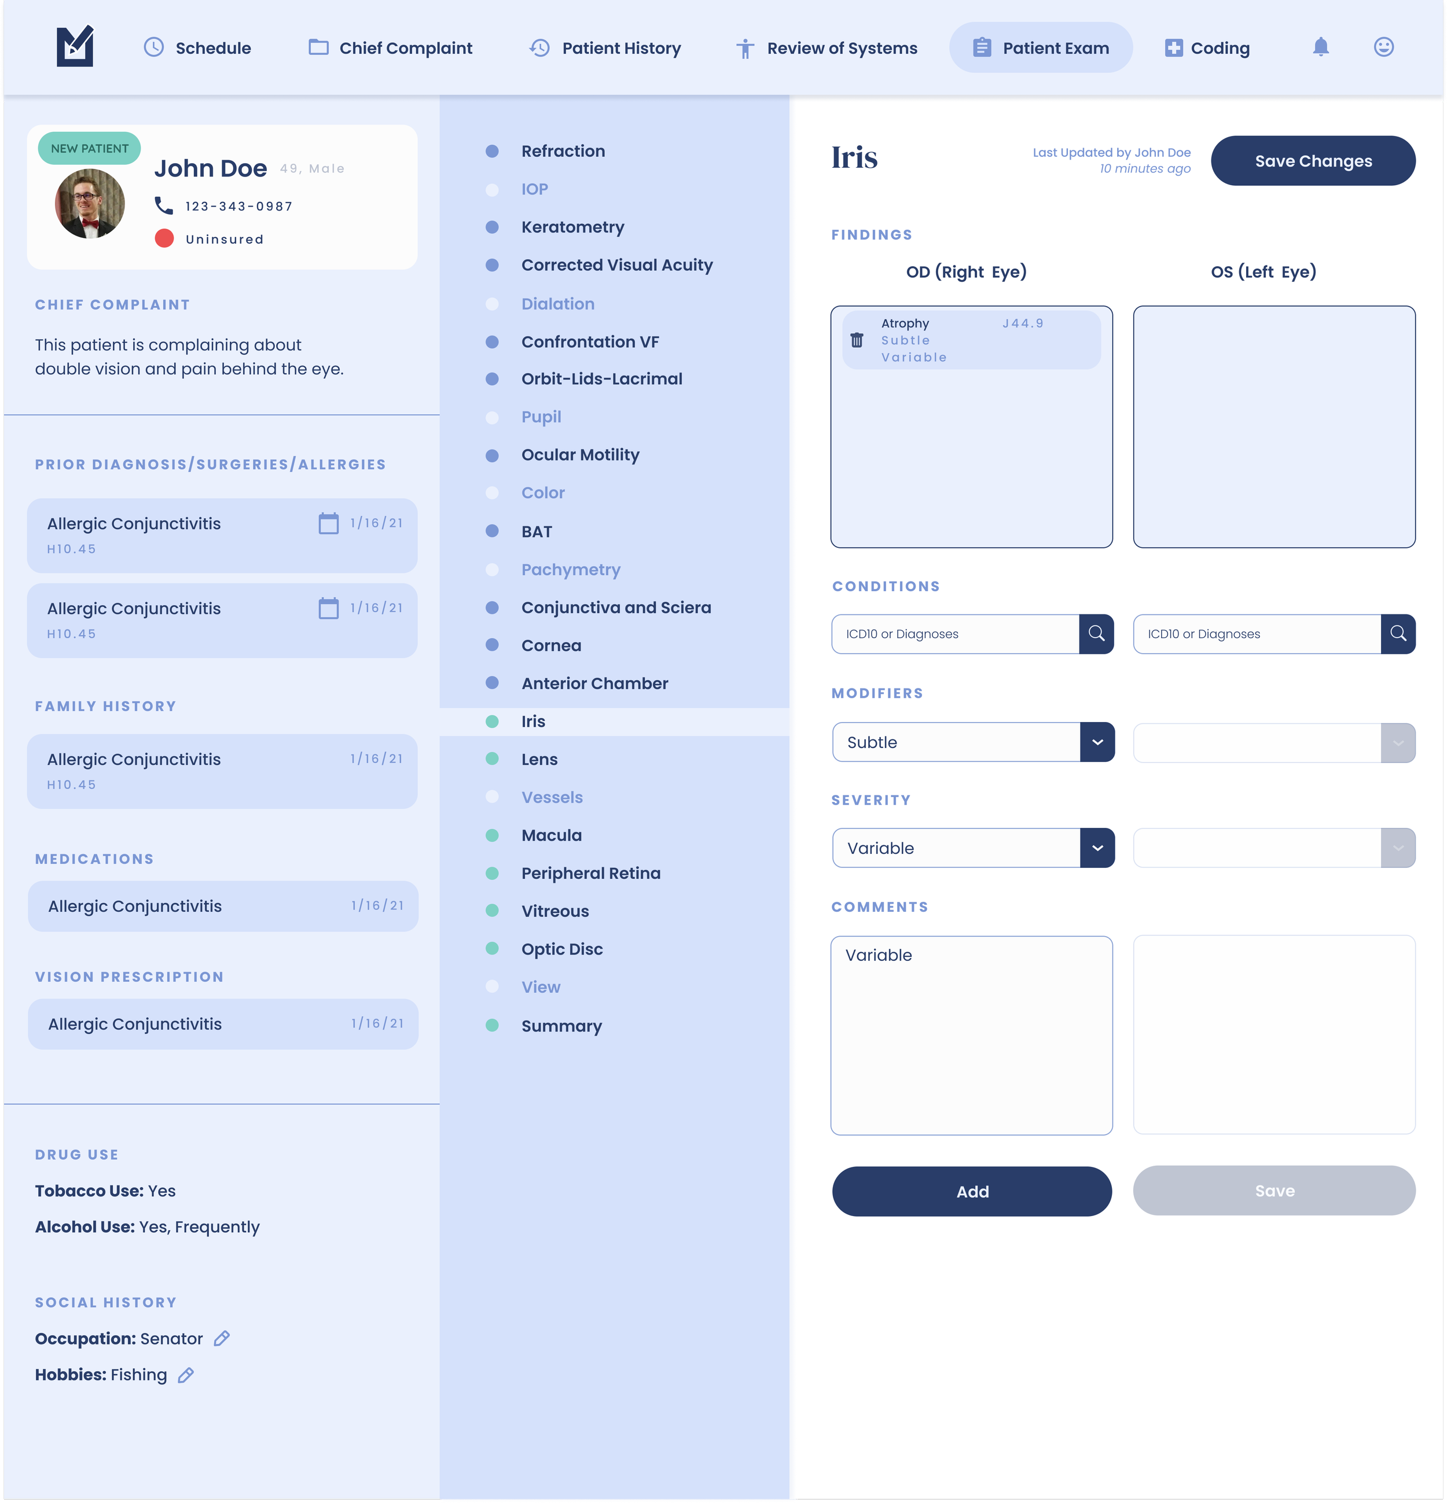The width and height of the screenshot is (1447, 1503).
Task: Edit Occupation with the pencil icon
Action: click(x=222, y=1338)
